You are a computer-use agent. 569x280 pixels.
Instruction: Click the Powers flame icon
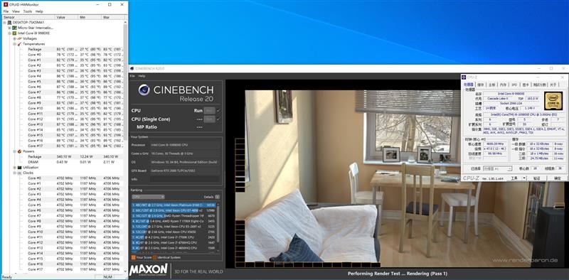[20, 151]
